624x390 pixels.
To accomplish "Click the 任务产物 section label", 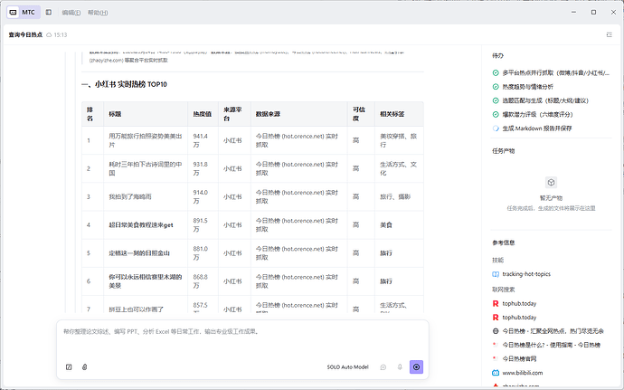I will coord(504,151).
